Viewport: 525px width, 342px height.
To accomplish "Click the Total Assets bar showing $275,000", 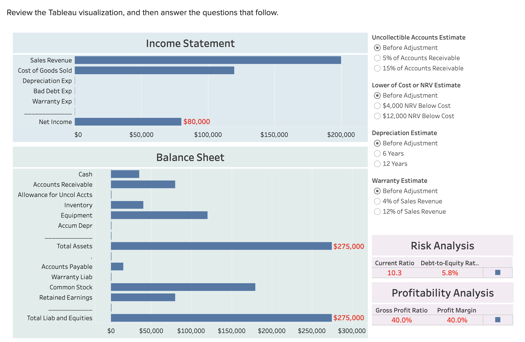I will tap(221, 246).
